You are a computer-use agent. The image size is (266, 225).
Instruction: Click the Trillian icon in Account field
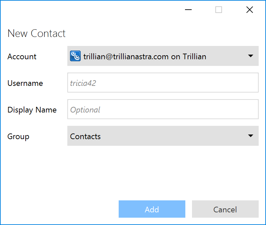(x=75, y=56)
